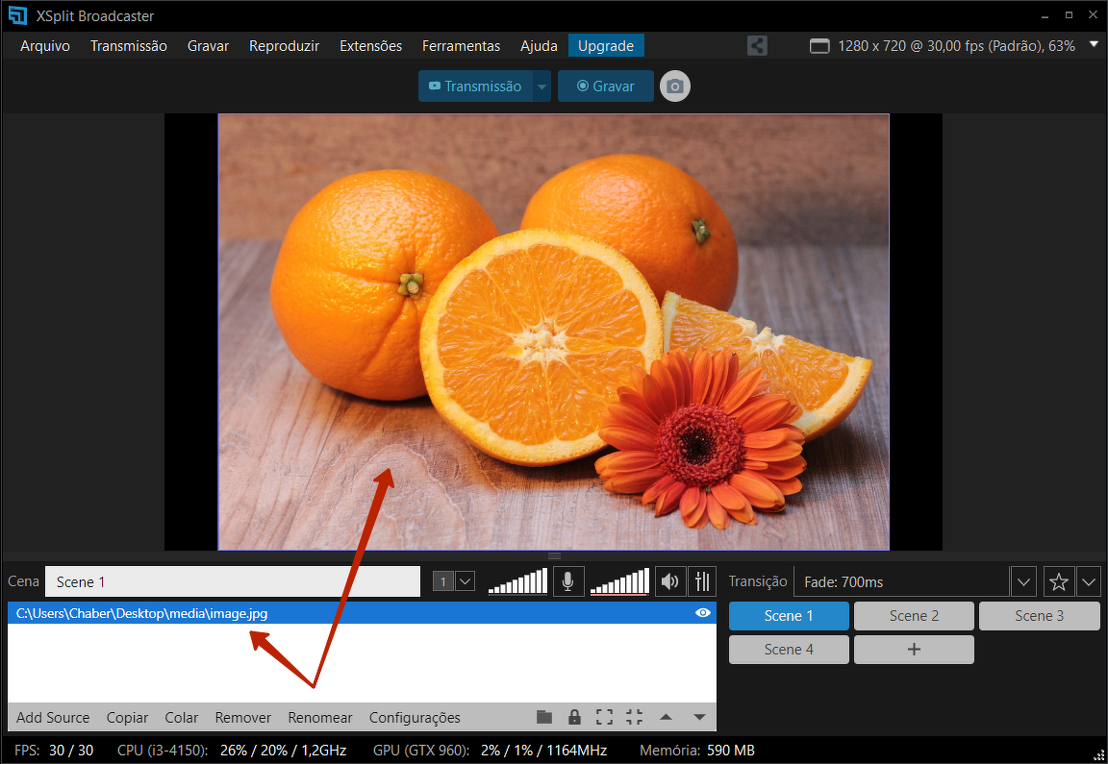The width and height of the screenshot is (1108, 764).
Task: Open the Extensões menu
Action: [x=370, y=45]
